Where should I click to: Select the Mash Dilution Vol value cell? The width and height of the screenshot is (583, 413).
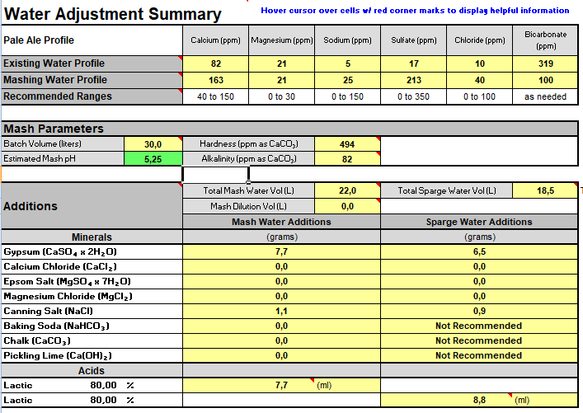347,206
